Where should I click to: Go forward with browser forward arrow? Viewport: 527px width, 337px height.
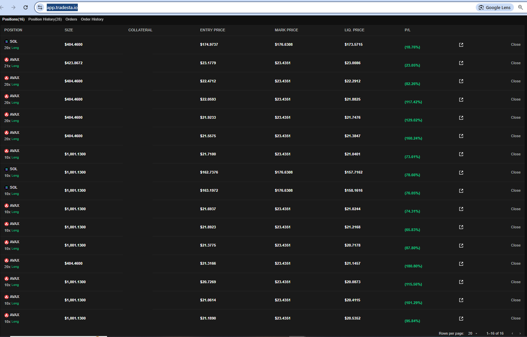(13, 7)
